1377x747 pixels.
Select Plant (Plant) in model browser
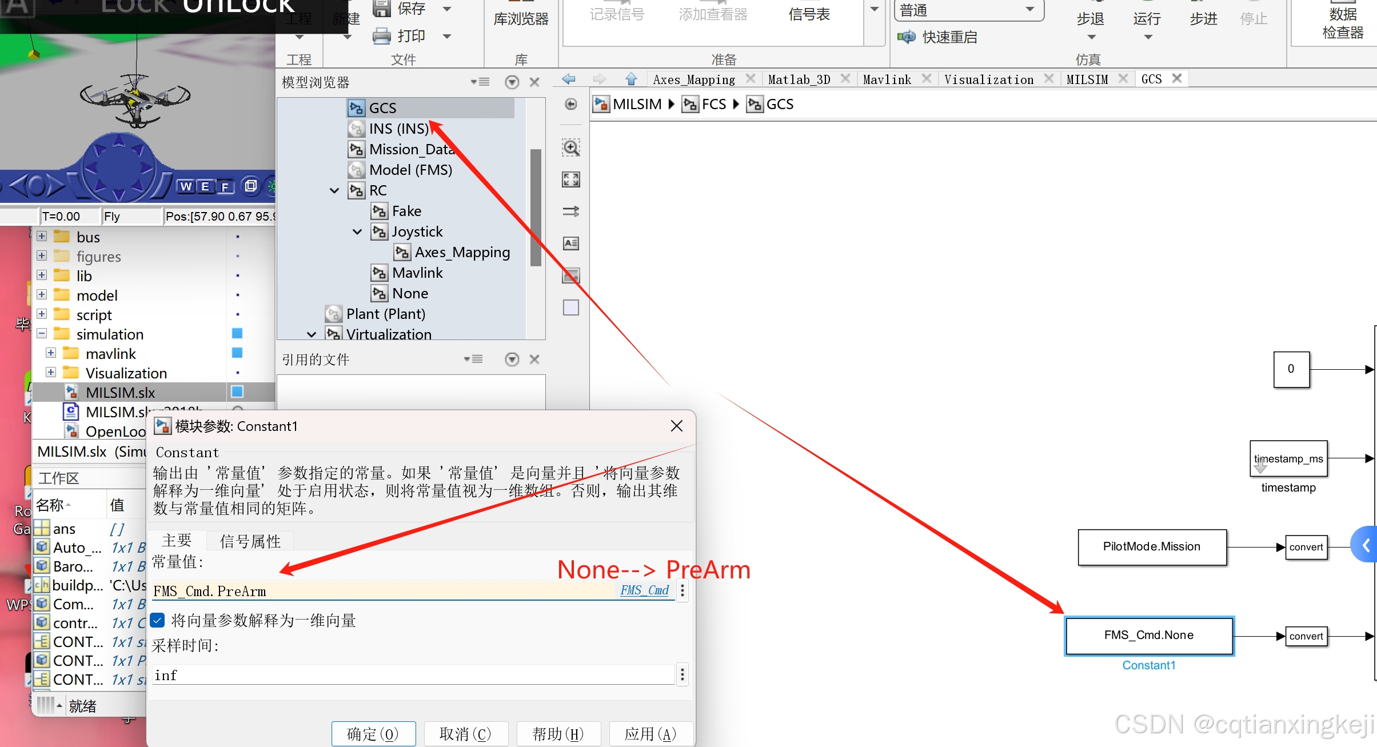386,314
